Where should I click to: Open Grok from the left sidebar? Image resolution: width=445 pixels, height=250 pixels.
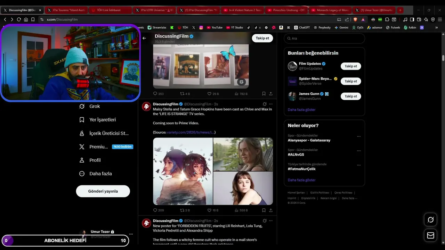click(90, 106)
